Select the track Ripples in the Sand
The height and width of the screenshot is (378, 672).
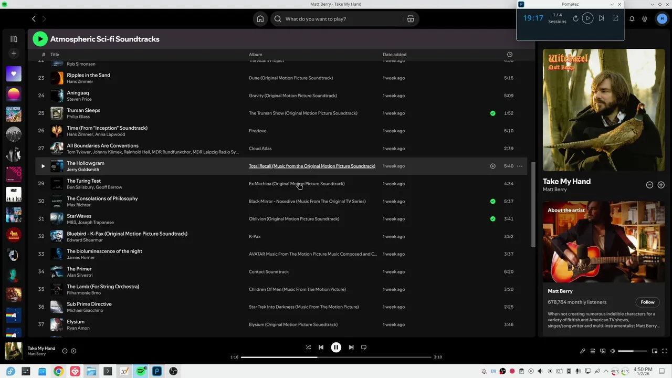[x=281, y=78]
